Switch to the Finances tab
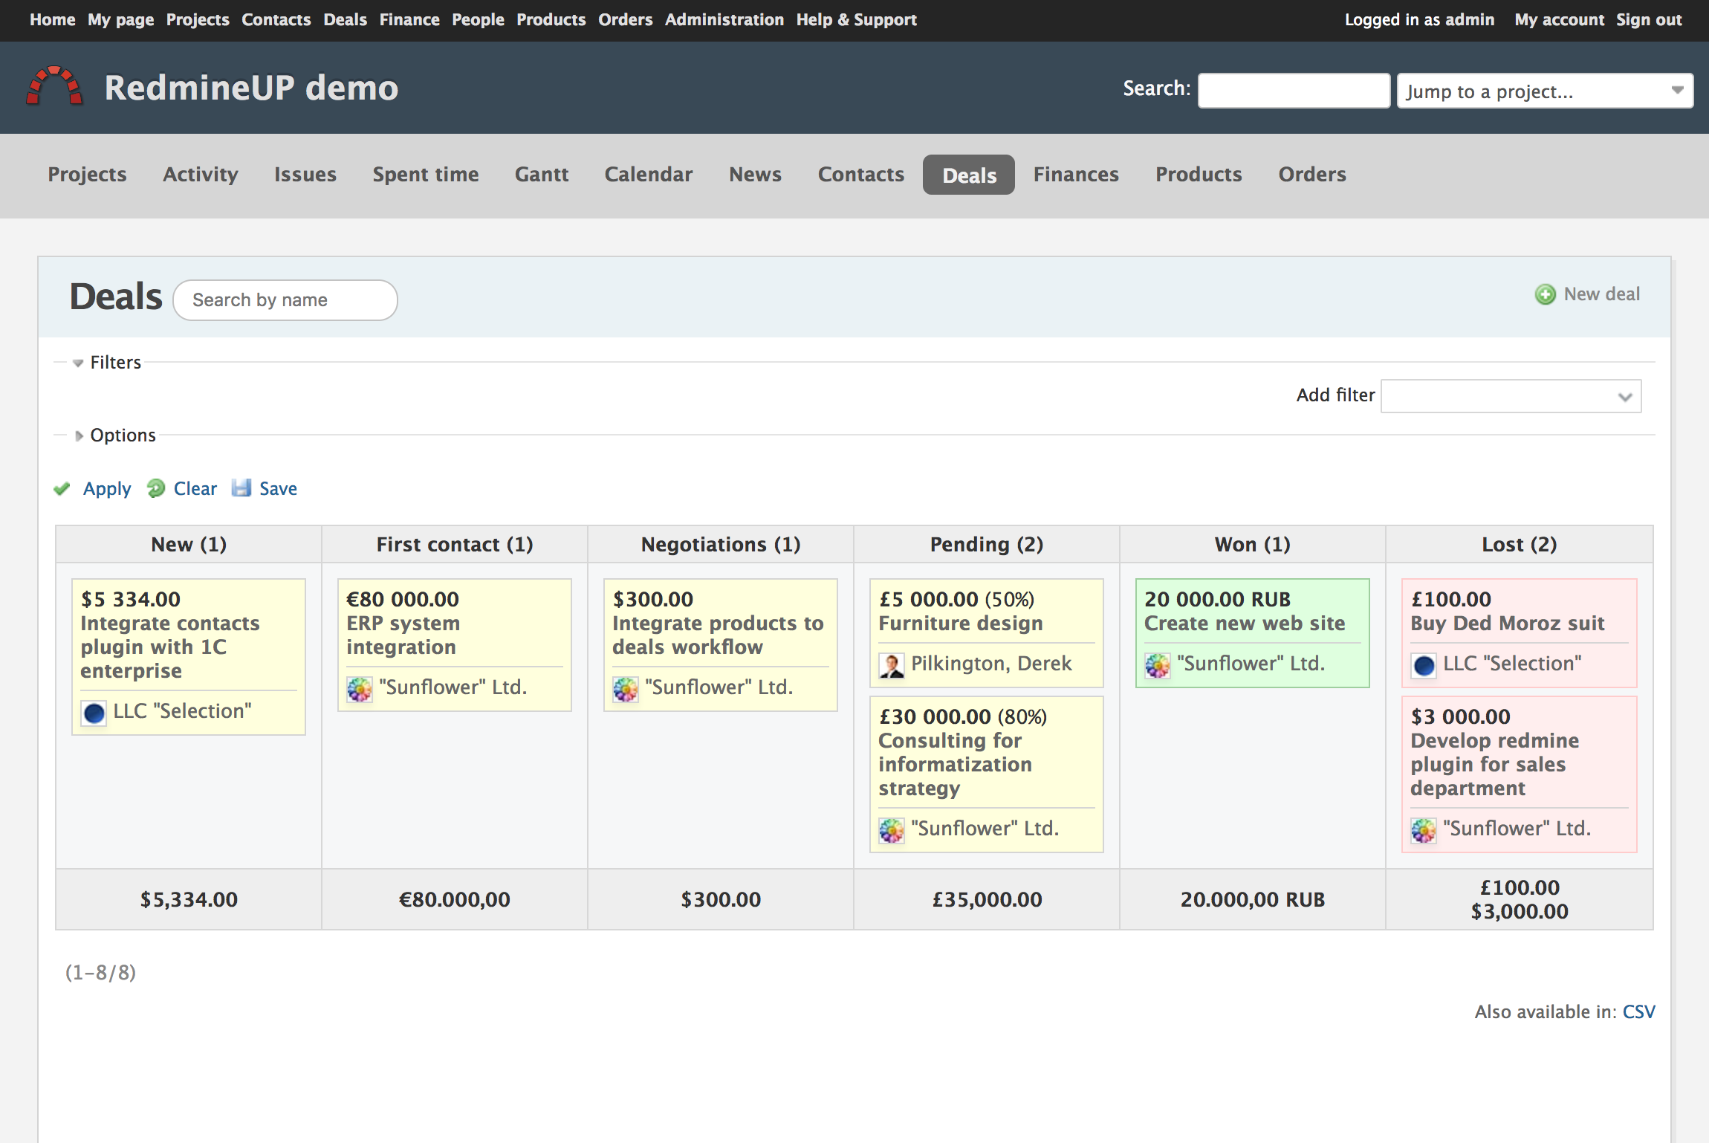The width and height of the screenshot is (1709, 1143). tap(1075, 175)
